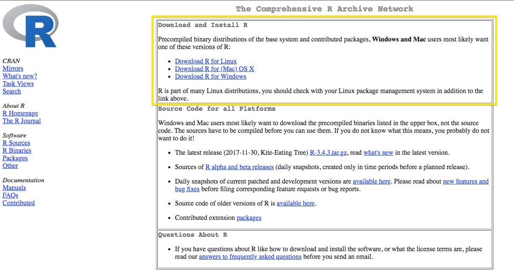The height and width of the screenshot is (274, 514).
Task: Open the FAQs link
Action: click(x=10, y=195)
